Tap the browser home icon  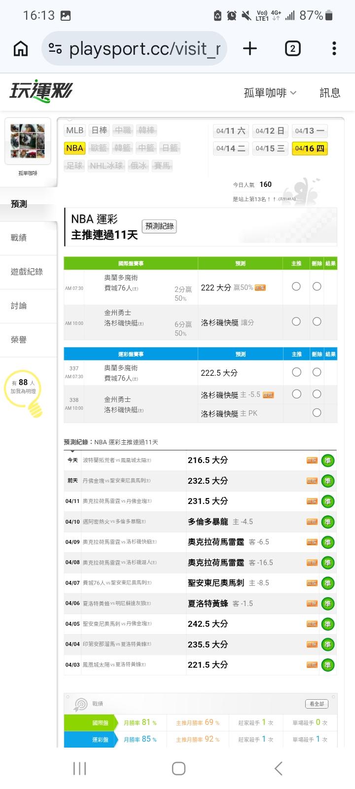pyautogui.click(x=21, y=48)
